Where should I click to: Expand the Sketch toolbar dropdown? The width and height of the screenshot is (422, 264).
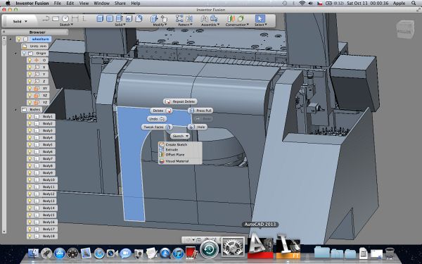(66, 25)
